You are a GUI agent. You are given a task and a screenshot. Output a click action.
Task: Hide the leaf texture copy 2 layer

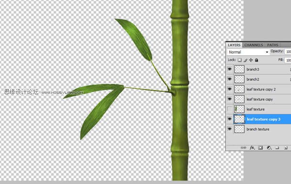[229, 89]
